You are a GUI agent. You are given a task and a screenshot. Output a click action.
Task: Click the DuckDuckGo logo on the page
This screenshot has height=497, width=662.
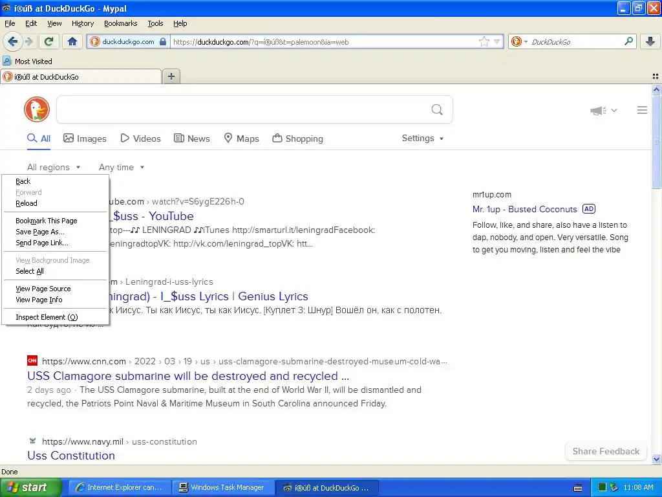click(37, 109)
